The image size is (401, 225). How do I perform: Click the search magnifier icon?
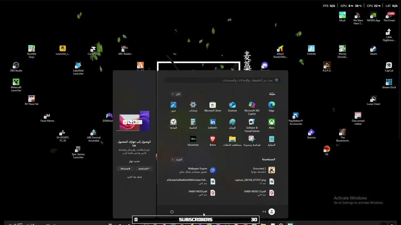[276, 80]
